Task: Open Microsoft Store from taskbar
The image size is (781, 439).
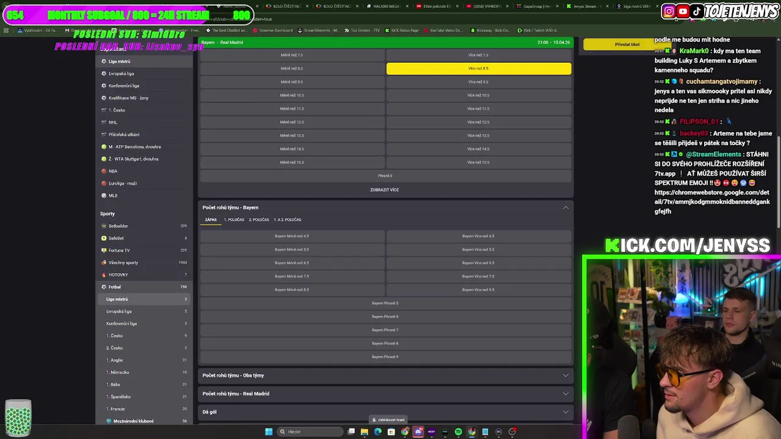Action: pos(391,432)
